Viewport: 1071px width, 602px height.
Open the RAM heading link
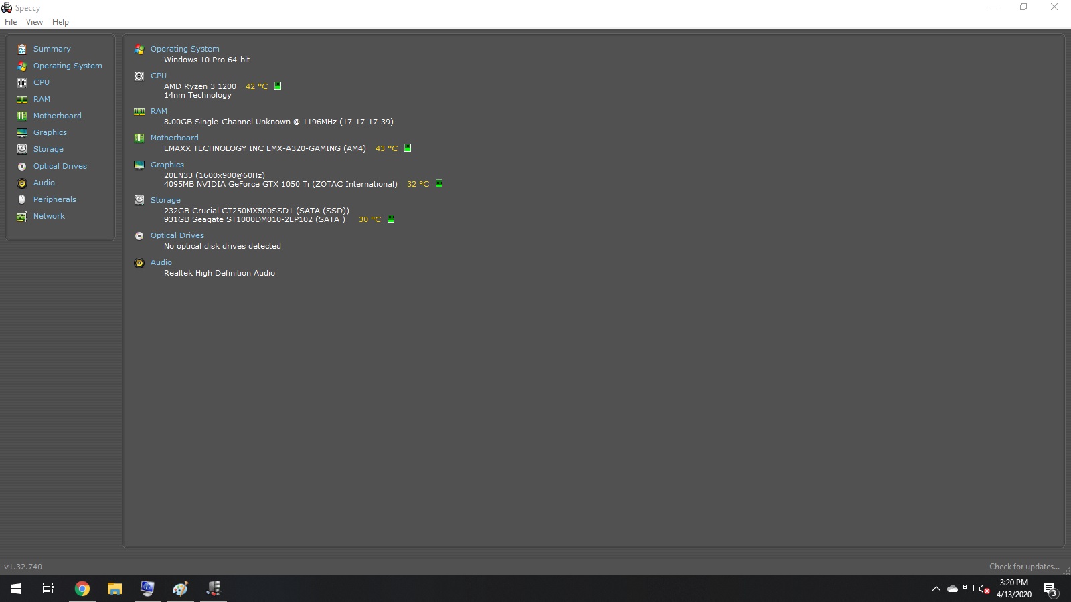[x=159, y=111]
